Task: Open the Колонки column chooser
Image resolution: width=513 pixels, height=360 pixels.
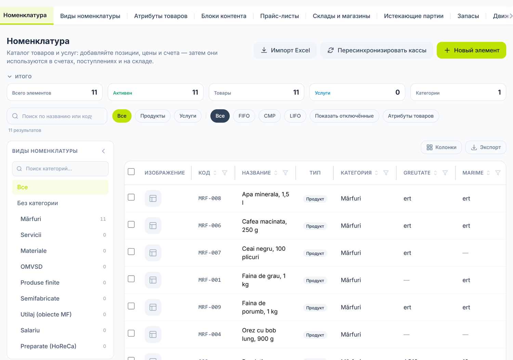Action: point(441,147)
